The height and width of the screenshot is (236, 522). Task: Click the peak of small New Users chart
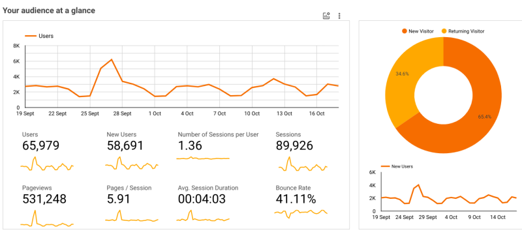pos(418,184)
